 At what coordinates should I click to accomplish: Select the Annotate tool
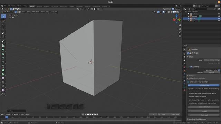[x=3, y=41]
